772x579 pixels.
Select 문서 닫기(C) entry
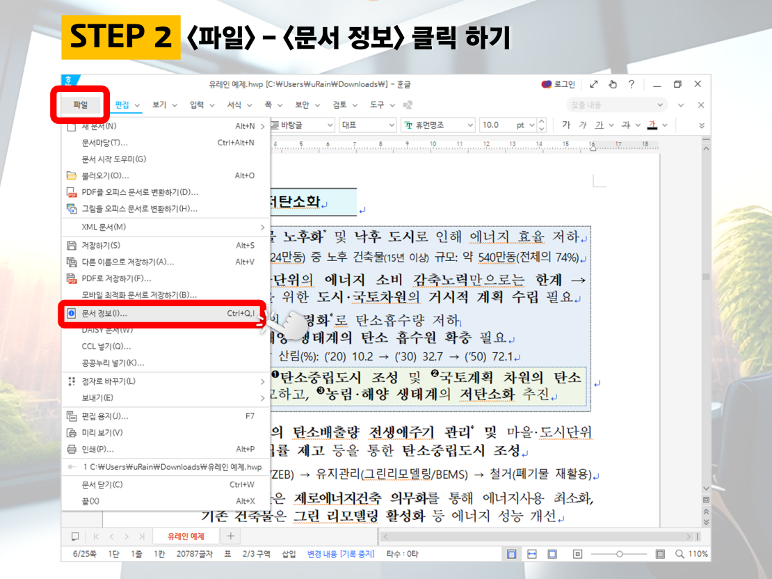coord(166,485)
